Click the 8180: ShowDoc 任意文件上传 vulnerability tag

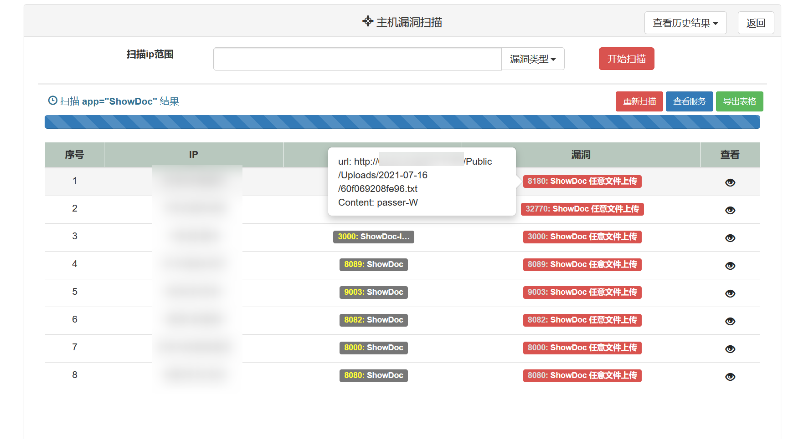point(582,182)
